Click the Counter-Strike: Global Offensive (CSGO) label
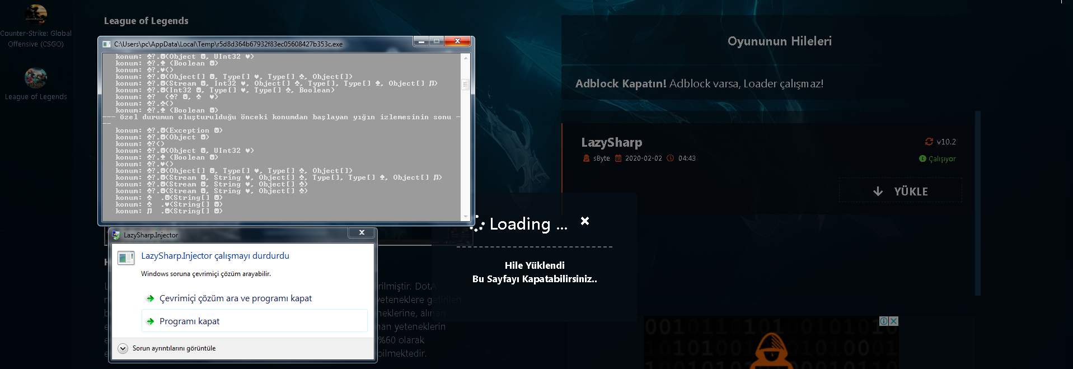Viewport: 1073px width, 369px height. click(x=36, y=39)
